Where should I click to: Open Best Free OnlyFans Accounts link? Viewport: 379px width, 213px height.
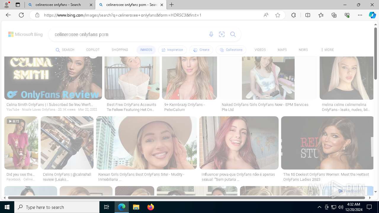click(x=131, y=107)
